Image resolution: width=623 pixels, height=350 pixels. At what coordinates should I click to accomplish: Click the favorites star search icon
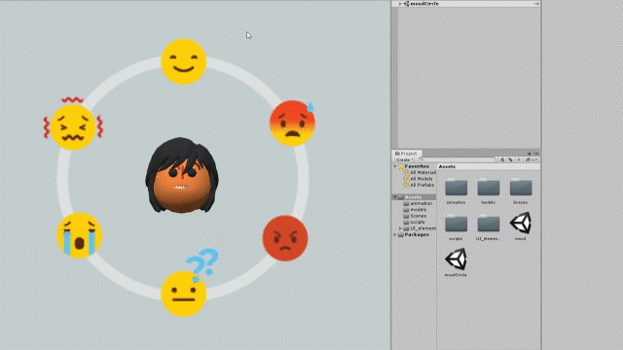point(519,159)
